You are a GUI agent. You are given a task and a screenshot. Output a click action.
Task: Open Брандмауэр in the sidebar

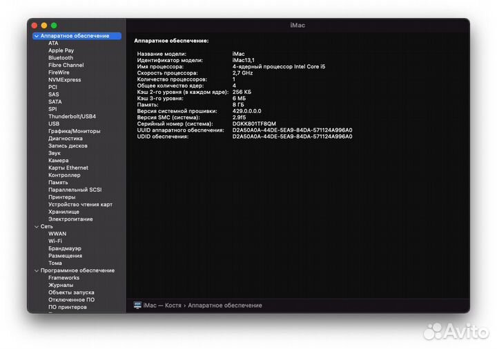click(65, 248)
